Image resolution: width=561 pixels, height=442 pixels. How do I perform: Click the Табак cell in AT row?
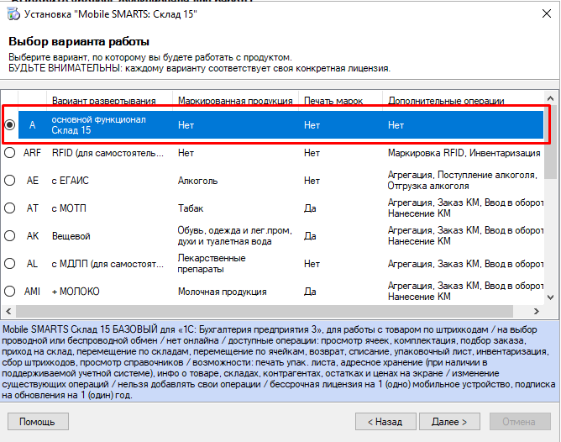coord(191,208)
